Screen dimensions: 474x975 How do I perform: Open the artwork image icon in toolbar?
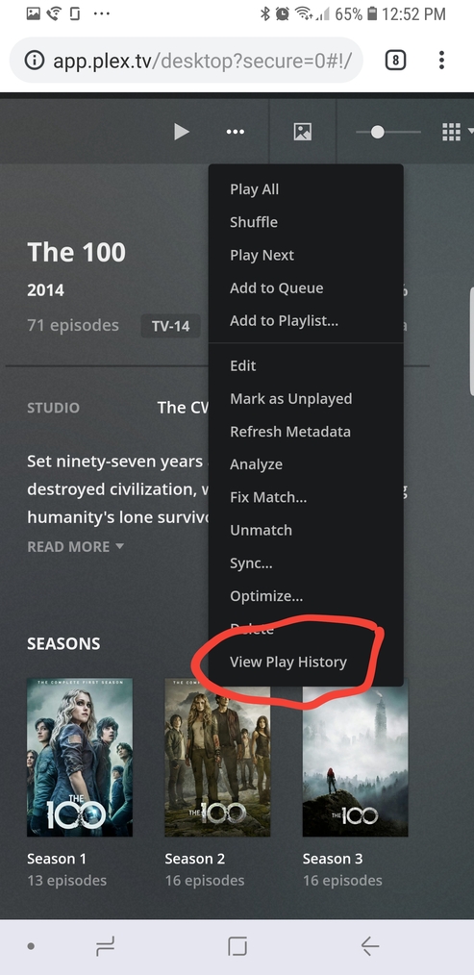302,131
